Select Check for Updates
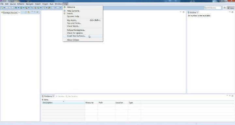The width and height of the screenshot is (235, 125). [83, 33]
